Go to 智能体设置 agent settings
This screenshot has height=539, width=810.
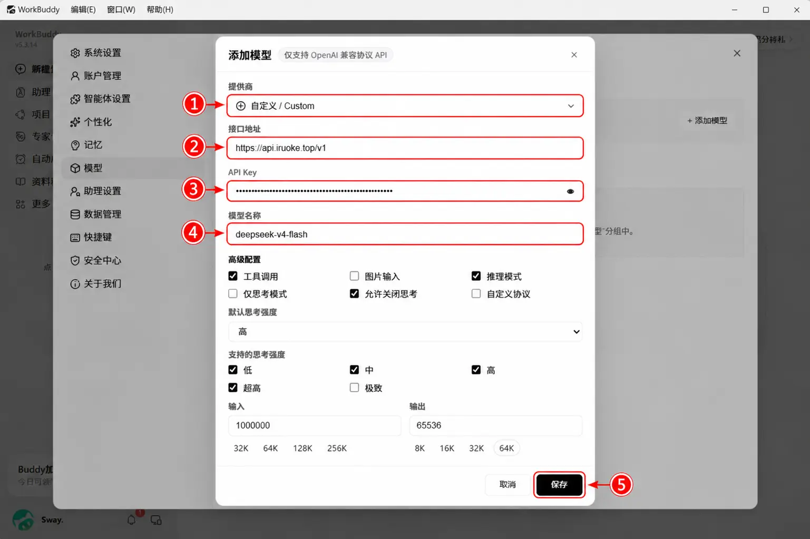101,99
